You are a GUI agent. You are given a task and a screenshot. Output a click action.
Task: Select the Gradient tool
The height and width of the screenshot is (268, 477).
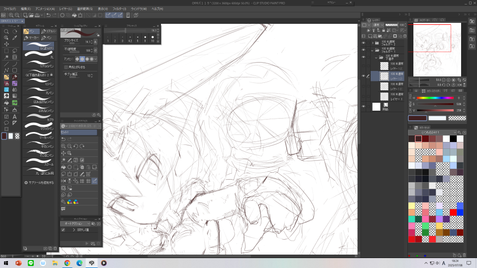(x=14, y=96)
